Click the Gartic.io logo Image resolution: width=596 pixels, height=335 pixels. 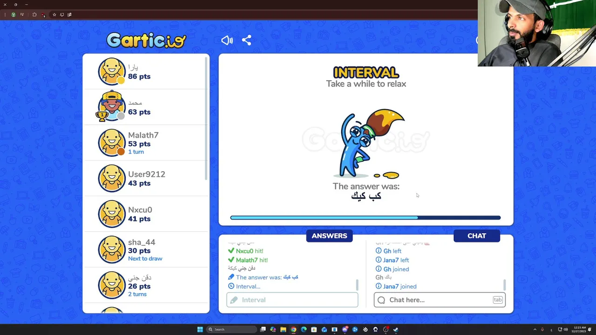pyautogui.click(x=146, y=40)
